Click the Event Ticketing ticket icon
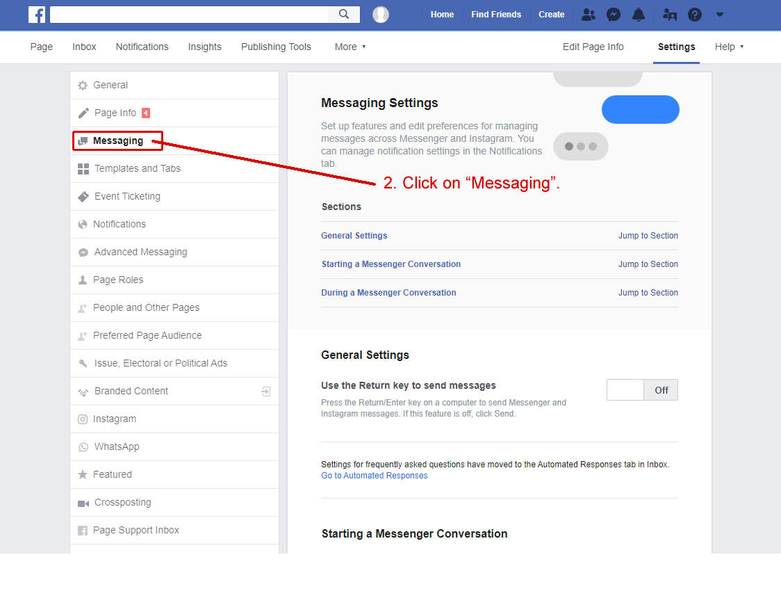Screen dimensions: 781x596 (83, 197)
